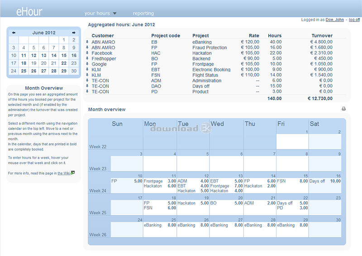This screenshot has width=362, height=256.
Task: Click the Flight Status project name
Action: click(x=205, y=75)
